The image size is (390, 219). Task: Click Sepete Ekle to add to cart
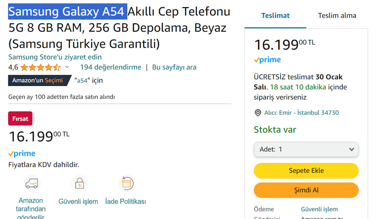[x=306, y=171]
